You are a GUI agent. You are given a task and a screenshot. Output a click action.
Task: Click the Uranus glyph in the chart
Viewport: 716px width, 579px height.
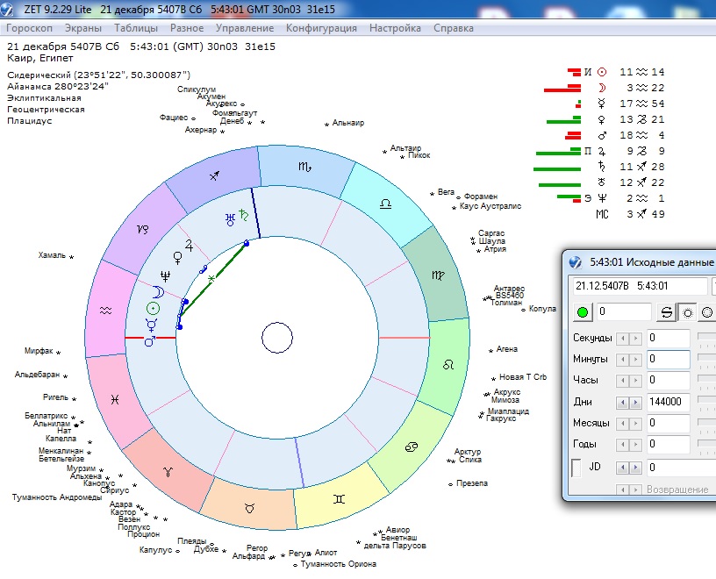[x=230, y=219]
